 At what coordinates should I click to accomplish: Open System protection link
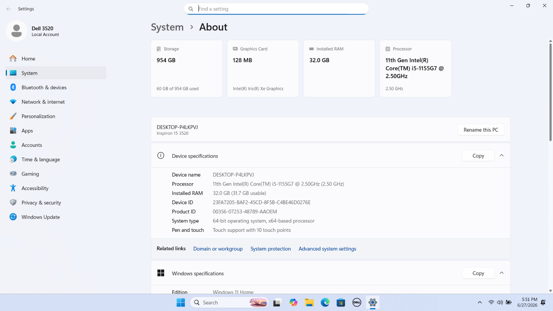271,249
